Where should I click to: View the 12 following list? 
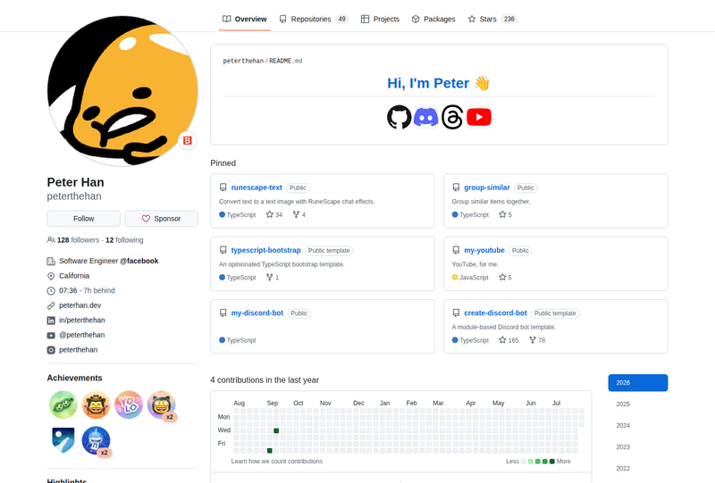pyautogui.click(x=124, y=240)
